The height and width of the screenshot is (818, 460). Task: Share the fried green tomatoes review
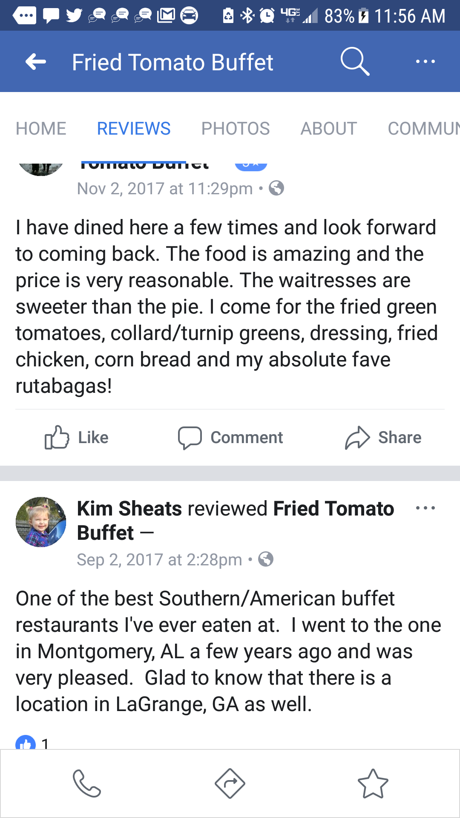pyautogui.click(x=383, y=438)
